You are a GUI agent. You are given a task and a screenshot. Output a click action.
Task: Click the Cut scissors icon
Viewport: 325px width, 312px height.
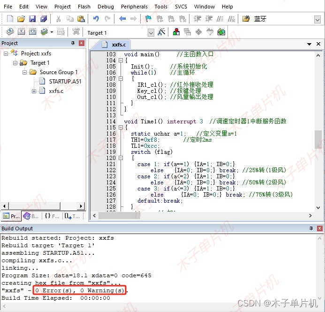pyautogui.click(x=59, y=19)
